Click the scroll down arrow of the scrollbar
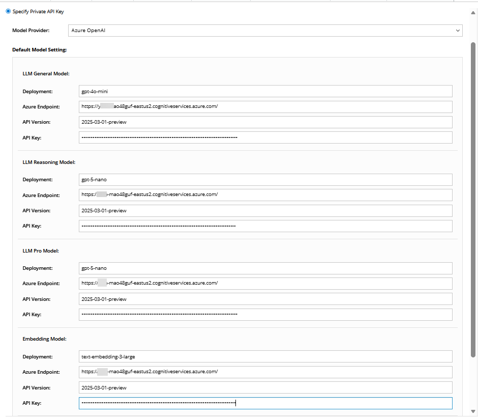 (x=473, y=411)
